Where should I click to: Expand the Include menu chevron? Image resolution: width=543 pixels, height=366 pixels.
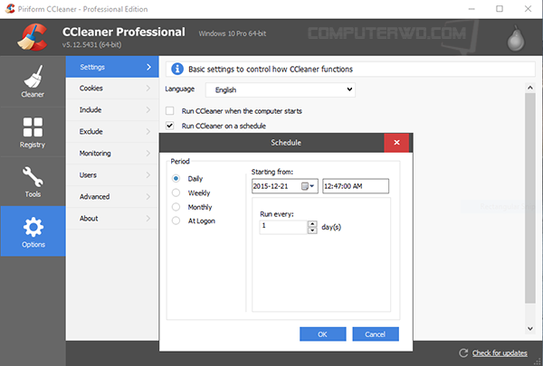click(x=148, y=110)
